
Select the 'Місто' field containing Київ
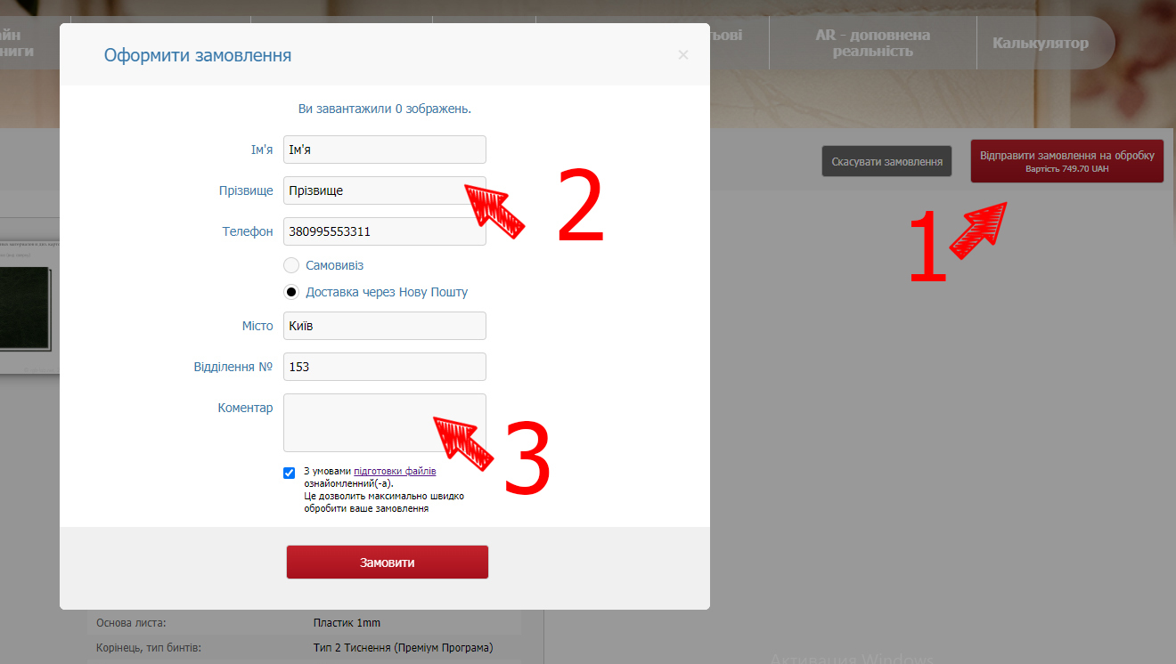384,326
